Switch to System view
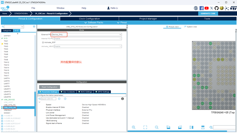237x133 pixels. 191,27
